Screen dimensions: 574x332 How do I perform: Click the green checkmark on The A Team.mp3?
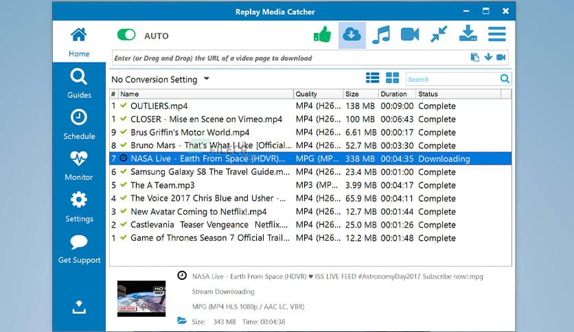click(124, 185)
